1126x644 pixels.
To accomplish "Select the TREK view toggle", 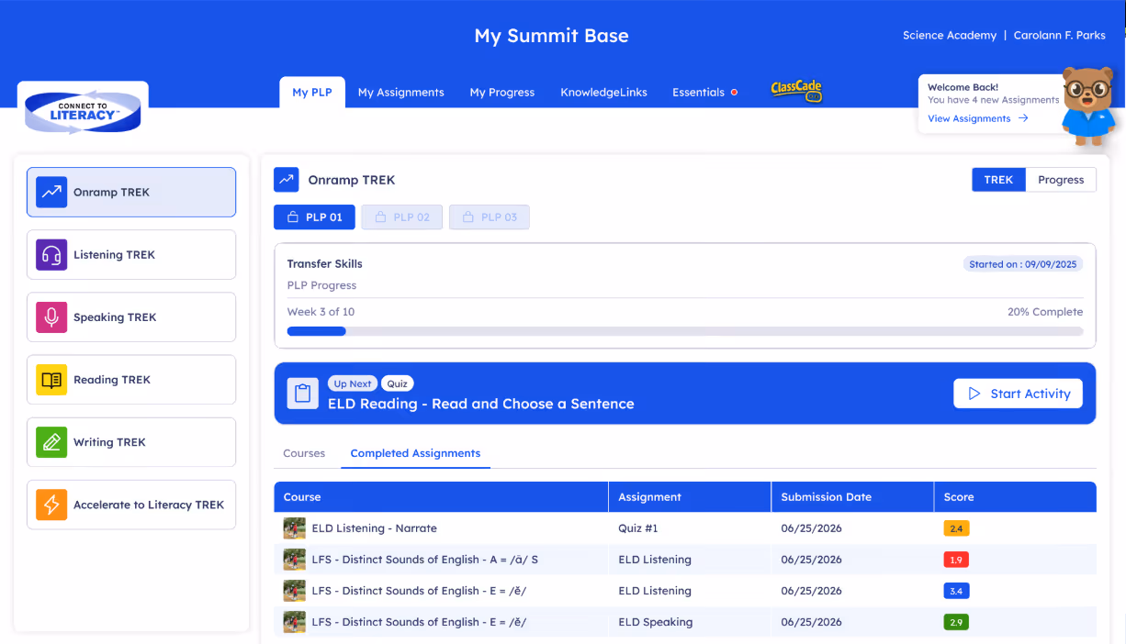I will coord(998,180).
